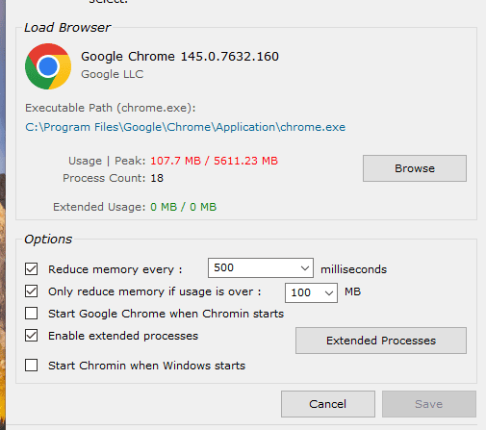
Task: Click the red Usage Peak memory value
Action: [214, 161]
